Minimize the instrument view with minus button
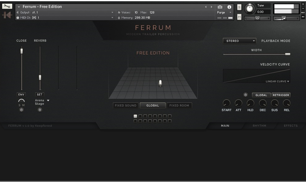 click(303, 8)
